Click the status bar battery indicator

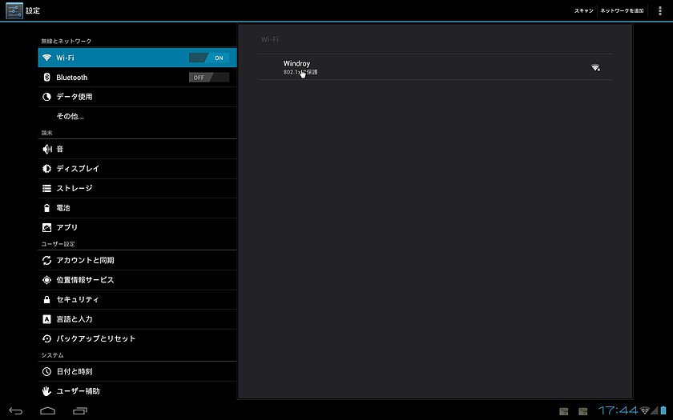(663, 410)
